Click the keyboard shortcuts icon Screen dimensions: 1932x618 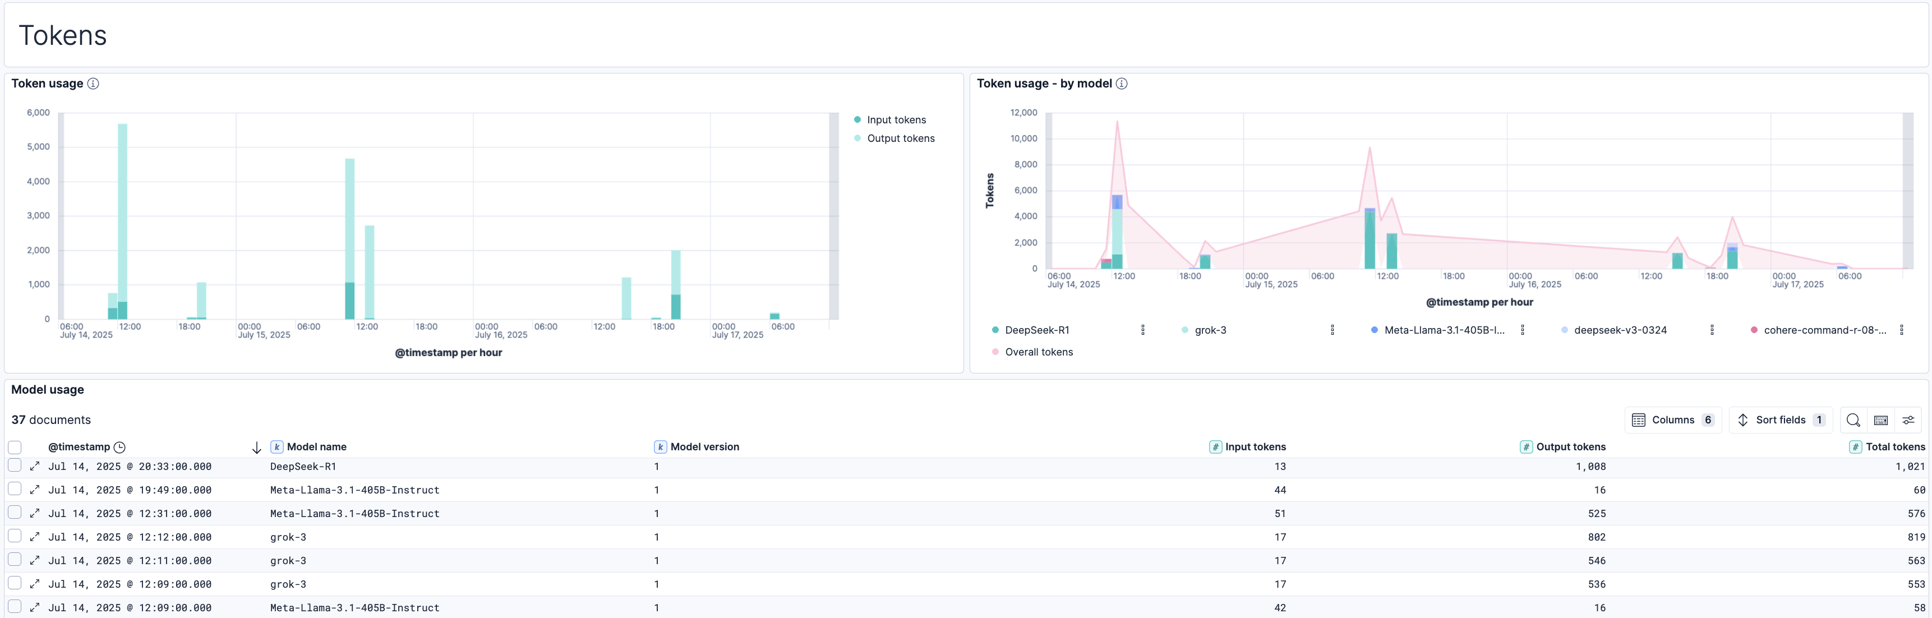coord(1880,420)
